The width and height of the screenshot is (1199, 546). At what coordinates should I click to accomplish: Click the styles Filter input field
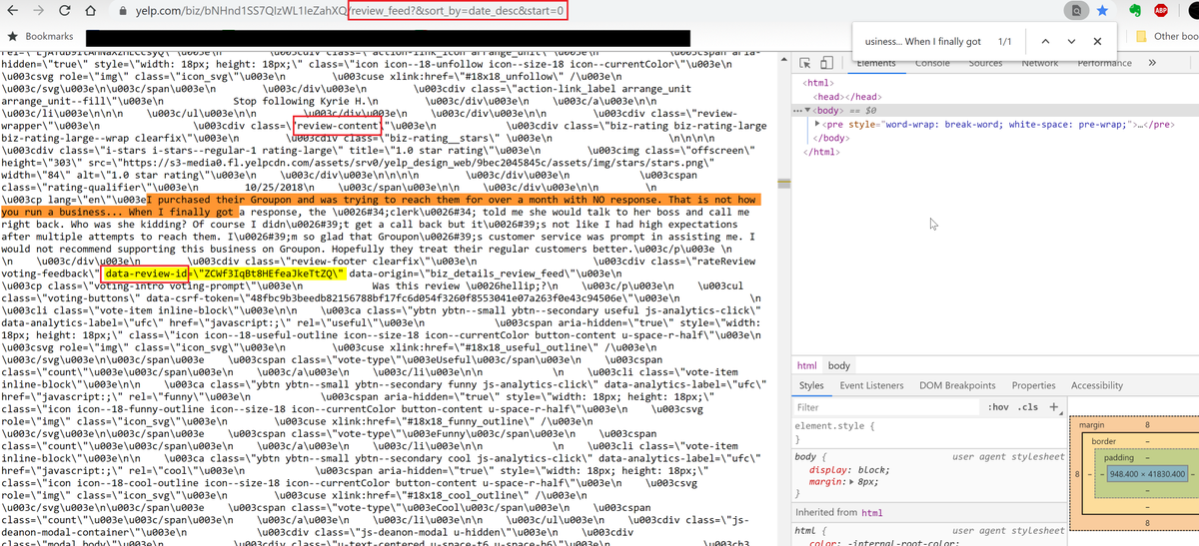tap(884, 407)
